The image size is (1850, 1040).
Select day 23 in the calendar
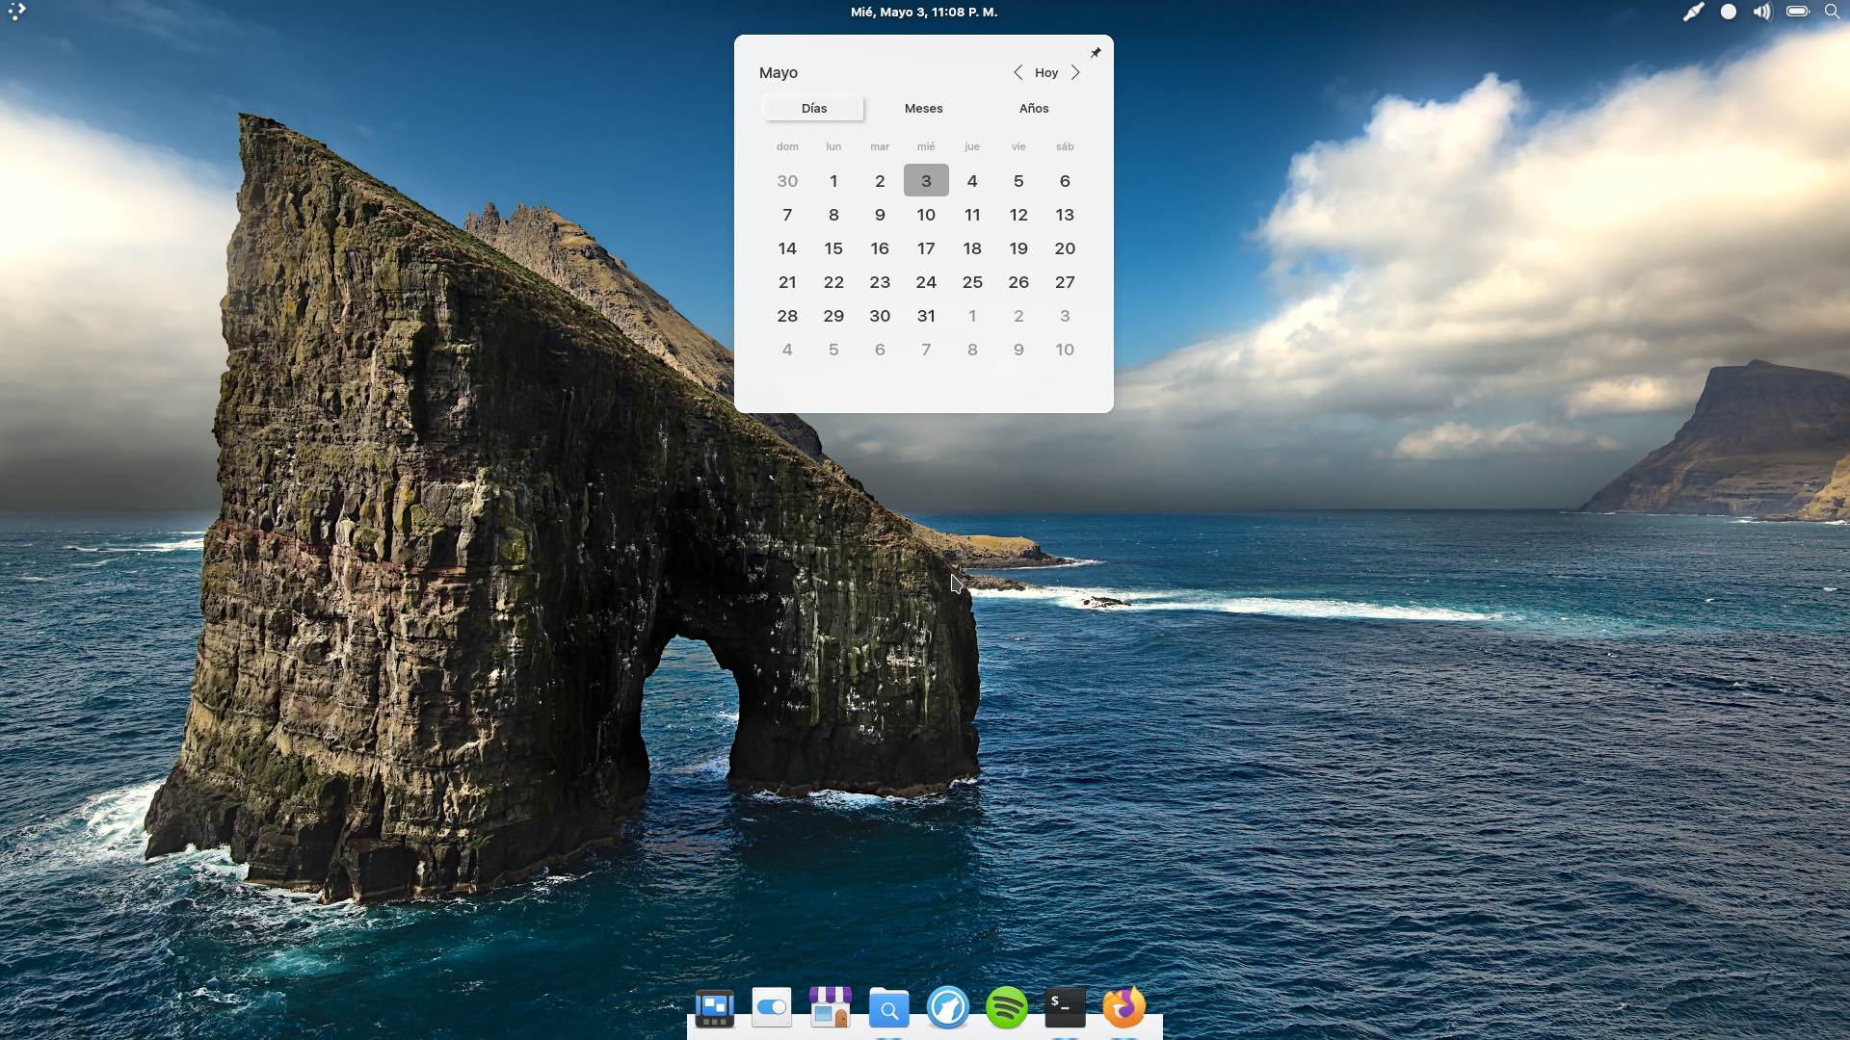pos(880,282)
